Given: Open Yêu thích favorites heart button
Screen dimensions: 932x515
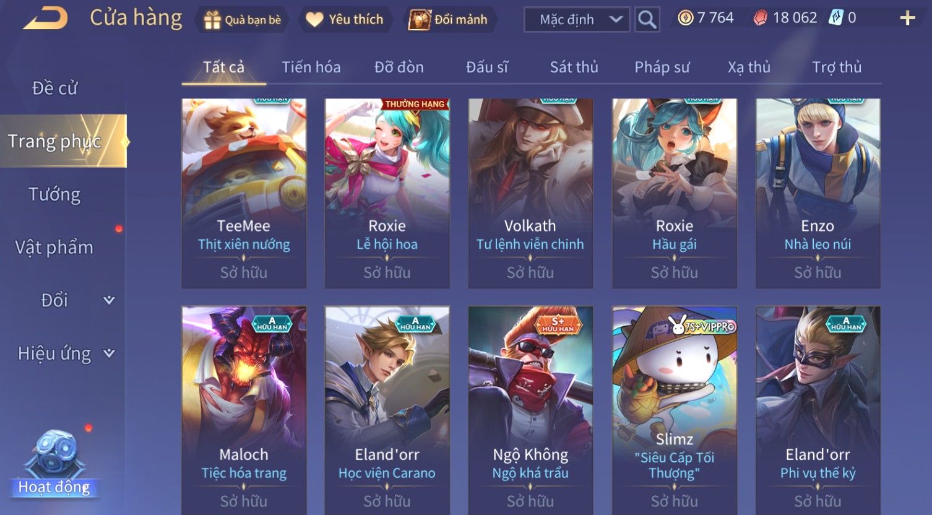Looking at the screenshot, I should (x=345, y=20).
